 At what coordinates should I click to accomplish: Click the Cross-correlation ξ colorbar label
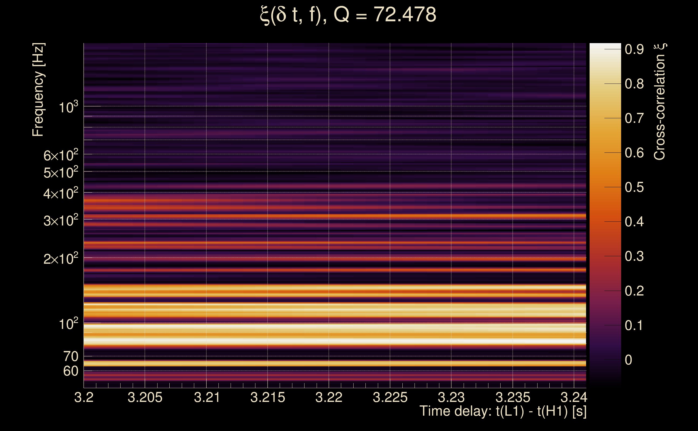660,102
